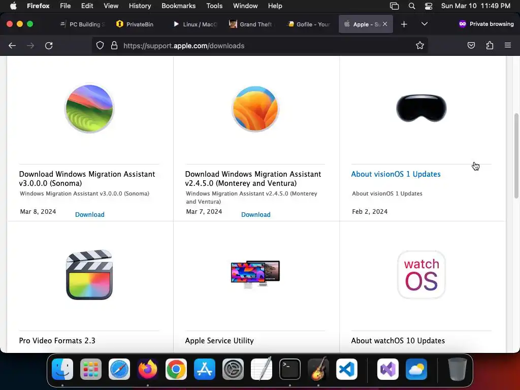
Task: Click the Vision Pro headset image
Action: [x=421, y=108]
